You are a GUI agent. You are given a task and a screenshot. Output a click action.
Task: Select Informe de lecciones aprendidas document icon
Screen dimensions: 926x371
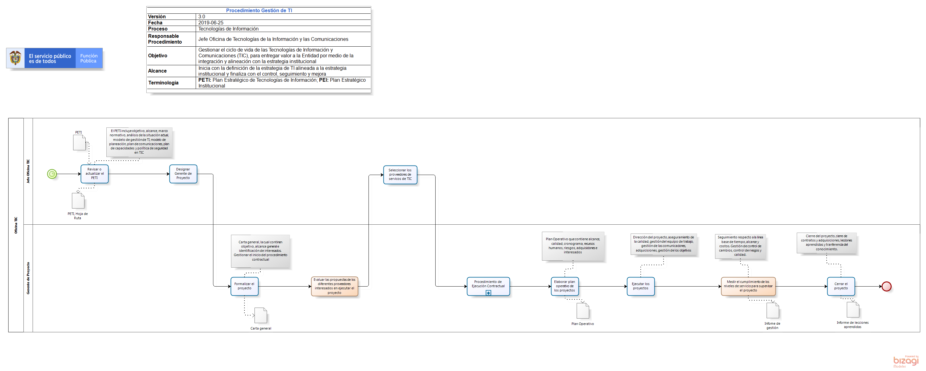tap(853, 309)
